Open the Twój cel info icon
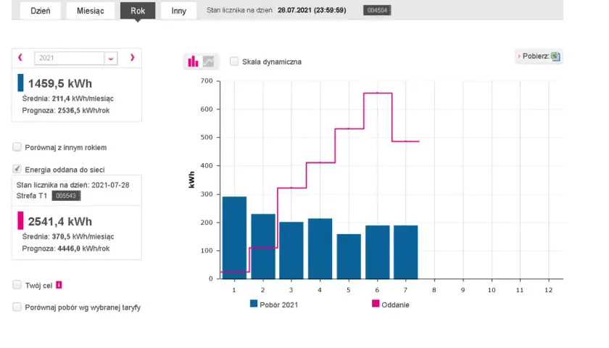Image resolution: width=609 pixels, height=348 pixels. pyautogui.click(x=59, y=285)
